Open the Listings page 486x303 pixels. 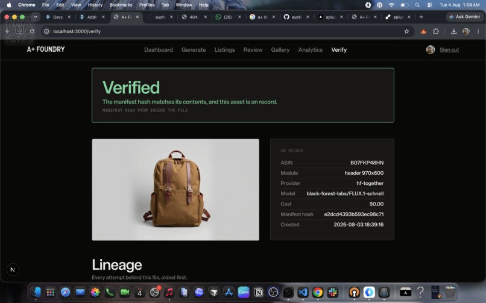click(x=225, y=50)
